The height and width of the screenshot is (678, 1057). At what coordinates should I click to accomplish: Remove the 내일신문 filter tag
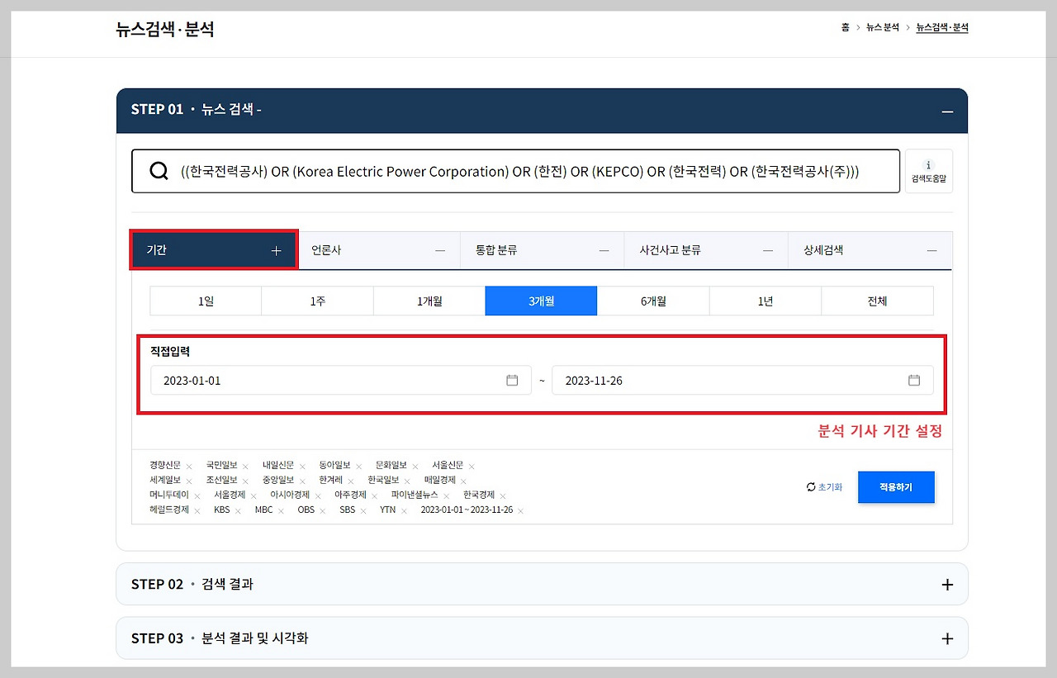click(302, 467)
